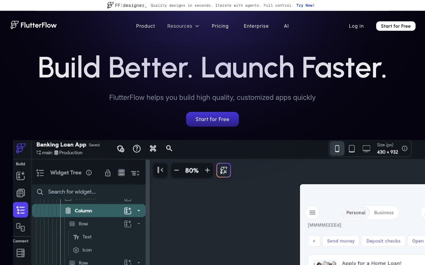425x265 pixels.
Task: Select the Text tree item
Action: point(83,237)
